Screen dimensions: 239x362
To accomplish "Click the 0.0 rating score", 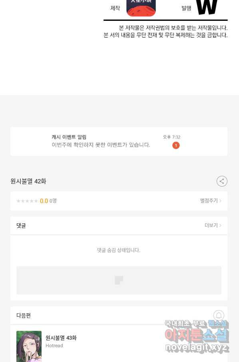I will tap(44, 201).
